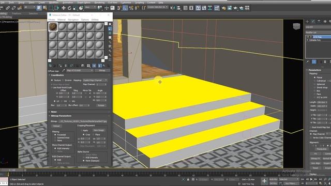The width and height of the screenshot is (331, 186).
Task: Expand the Editable Poly stack entry
Action: pyautogui.click(x=308, y=40)
